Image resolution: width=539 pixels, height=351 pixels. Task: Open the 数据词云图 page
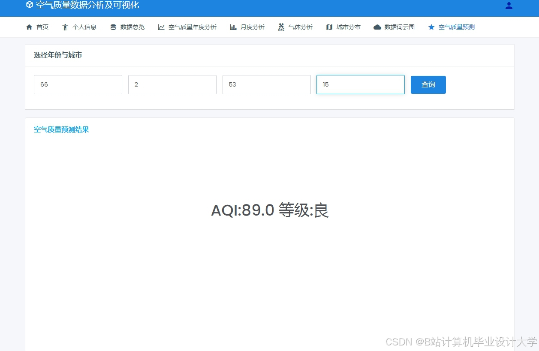[x=399, y=27]
